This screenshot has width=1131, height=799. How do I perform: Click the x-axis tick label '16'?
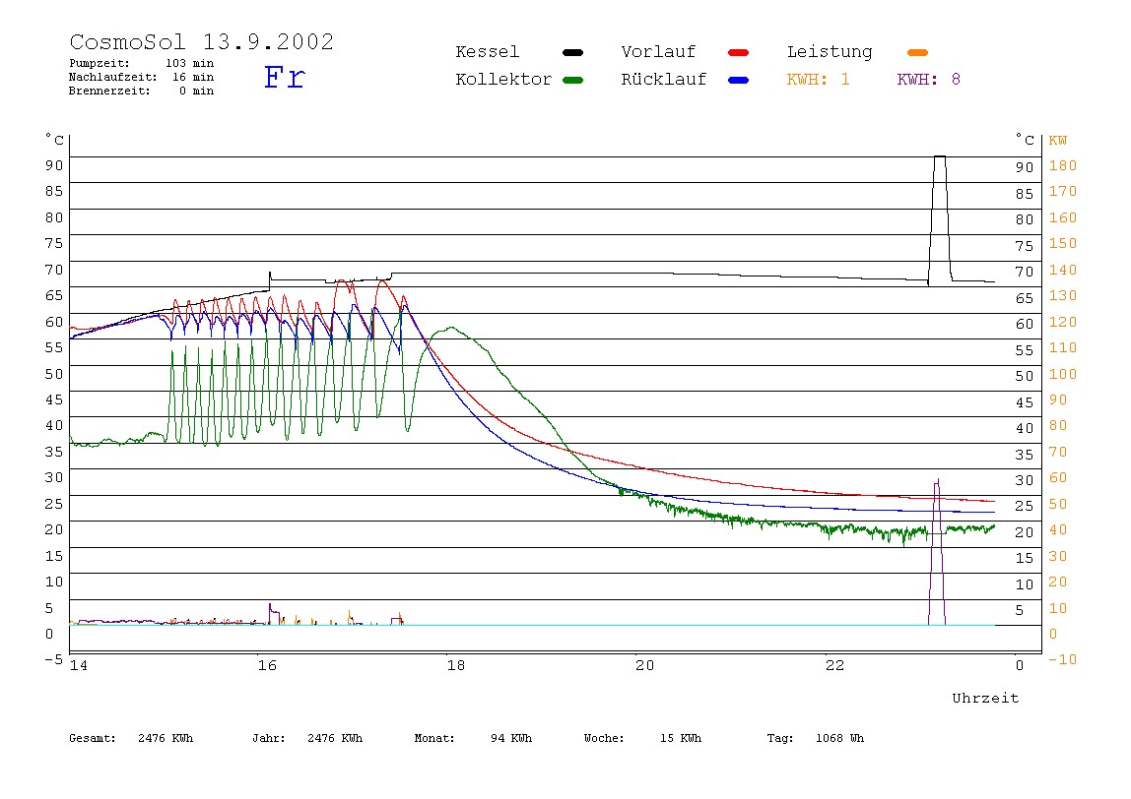tap(267, 666)
